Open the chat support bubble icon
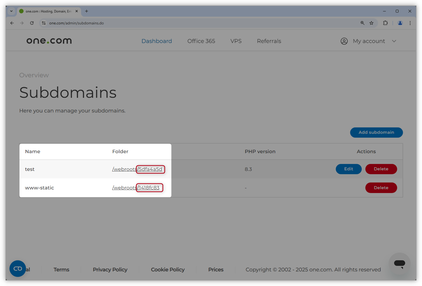 pyautogui.click(x=399, y=263)
